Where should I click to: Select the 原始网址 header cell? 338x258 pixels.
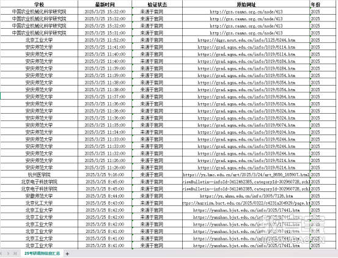tap(246, 4)
